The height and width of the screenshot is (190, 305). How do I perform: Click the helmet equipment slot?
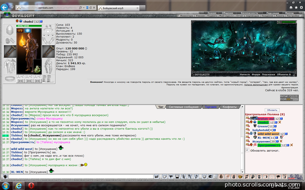pos(10,30)
